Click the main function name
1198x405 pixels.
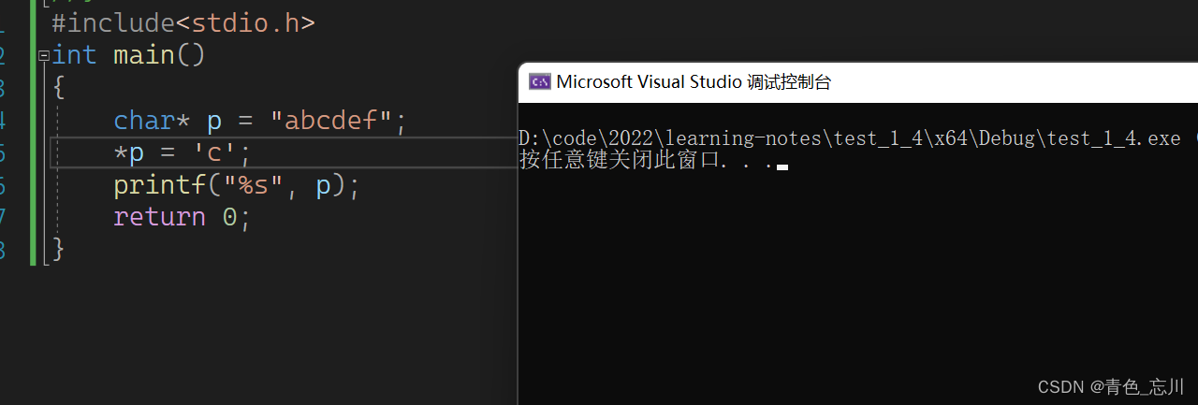(x=144, y=56)
